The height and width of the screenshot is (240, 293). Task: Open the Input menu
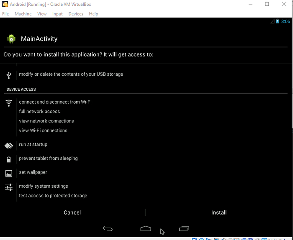57,14
